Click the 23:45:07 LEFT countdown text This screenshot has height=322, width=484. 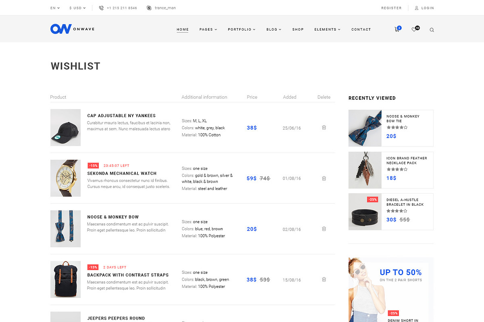117,165
